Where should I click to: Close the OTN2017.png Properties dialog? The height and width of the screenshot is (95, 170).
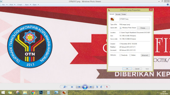[x=151, y=9]
